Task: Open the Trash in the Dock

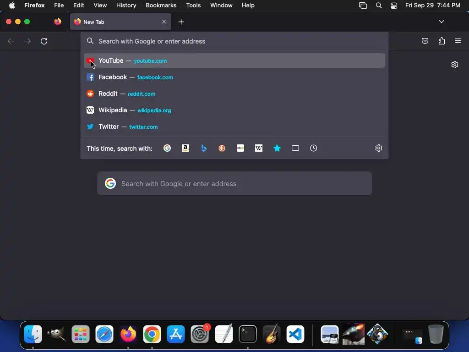Action: tap(436, 334)
